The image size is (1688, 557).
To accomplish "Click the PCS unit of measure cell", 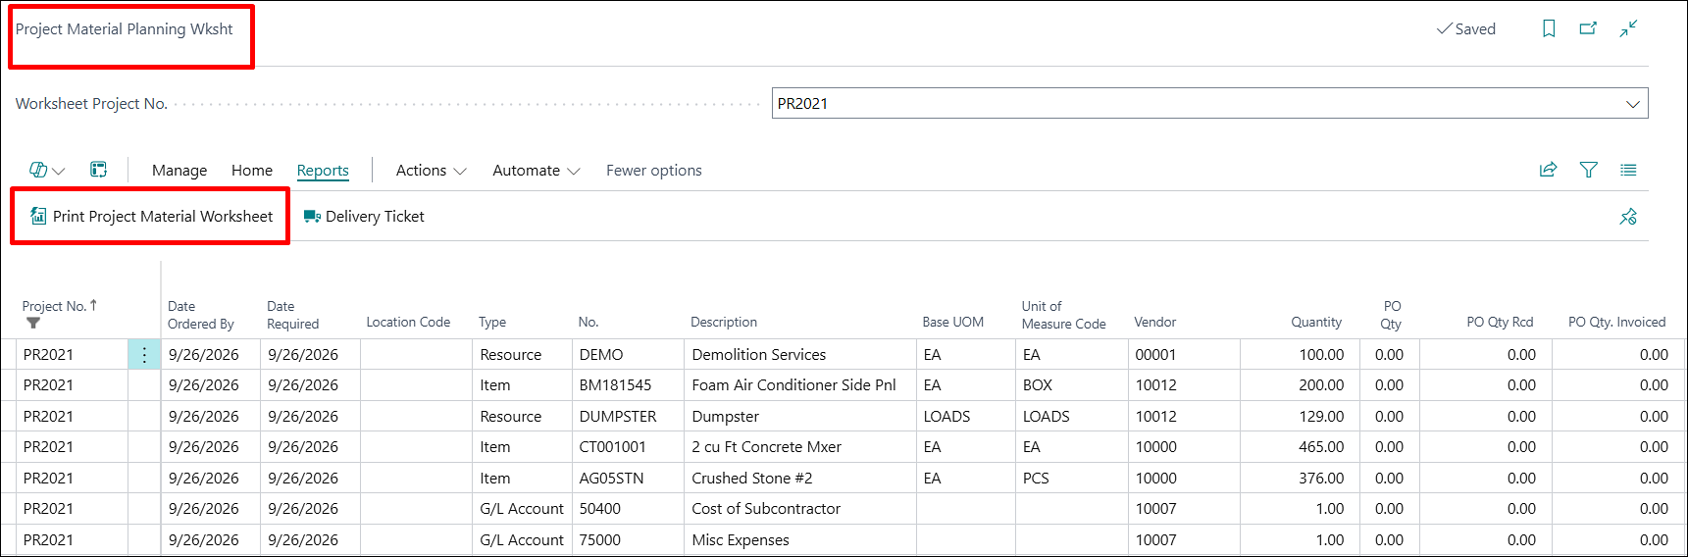I will (x=1071, y=479).
